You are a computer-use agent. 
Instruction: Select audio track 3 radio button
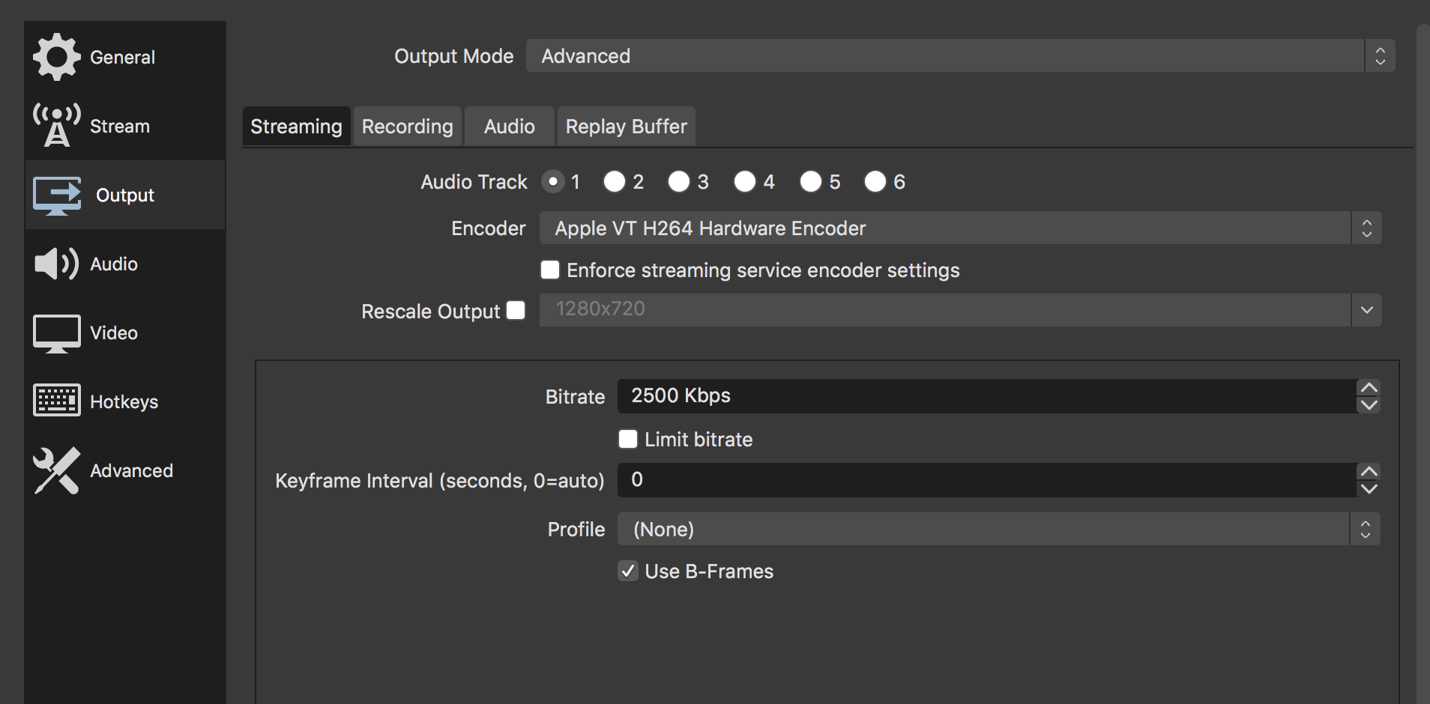679,182
